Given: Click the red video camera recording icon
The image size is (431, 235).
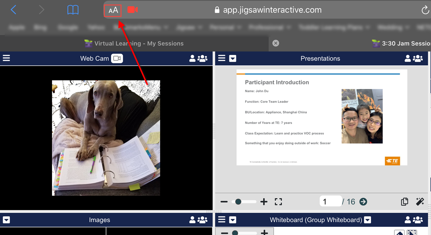Looking at the screenshot, I should pyautogui.click(x=133, y=10).
